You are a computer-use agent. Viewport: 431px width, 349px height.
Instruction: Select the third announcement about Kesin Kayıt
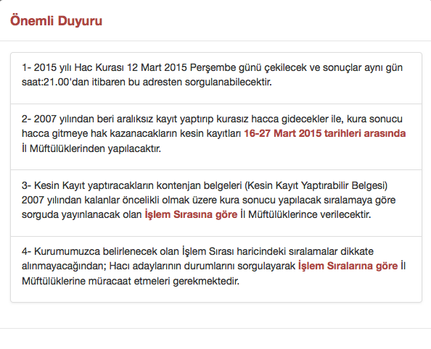coord(216,203)
